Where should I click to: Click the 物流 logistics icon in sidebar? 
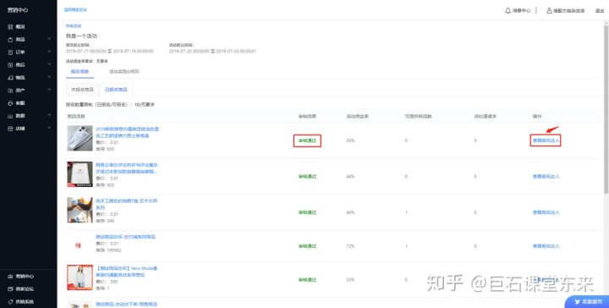click(10, 78)
